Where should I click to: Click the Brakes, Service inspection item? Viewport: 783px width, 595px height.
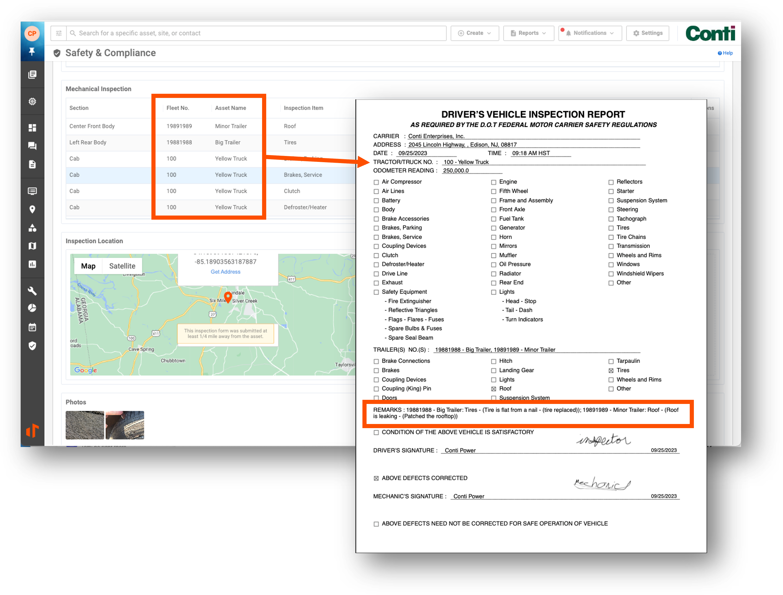(303, 175)
